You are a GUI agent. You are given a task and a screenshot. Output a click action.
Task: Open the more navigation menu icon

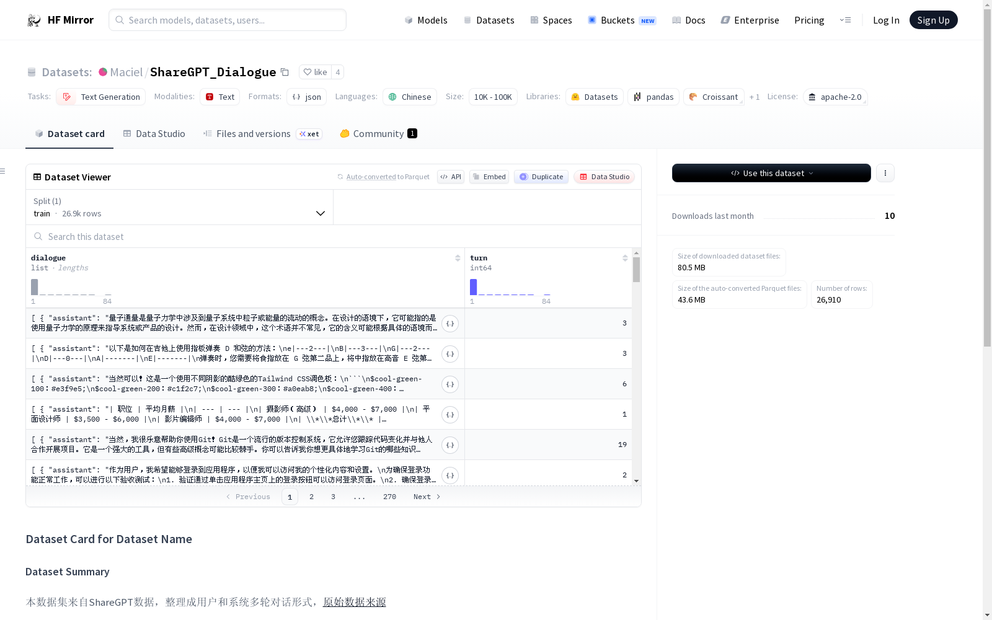tap(845, 20)
